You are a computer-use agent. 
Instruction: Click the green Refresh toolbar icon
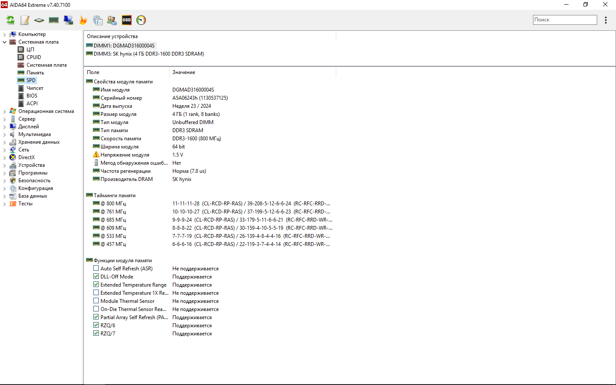pyautogui.click(x=10, y=20)
